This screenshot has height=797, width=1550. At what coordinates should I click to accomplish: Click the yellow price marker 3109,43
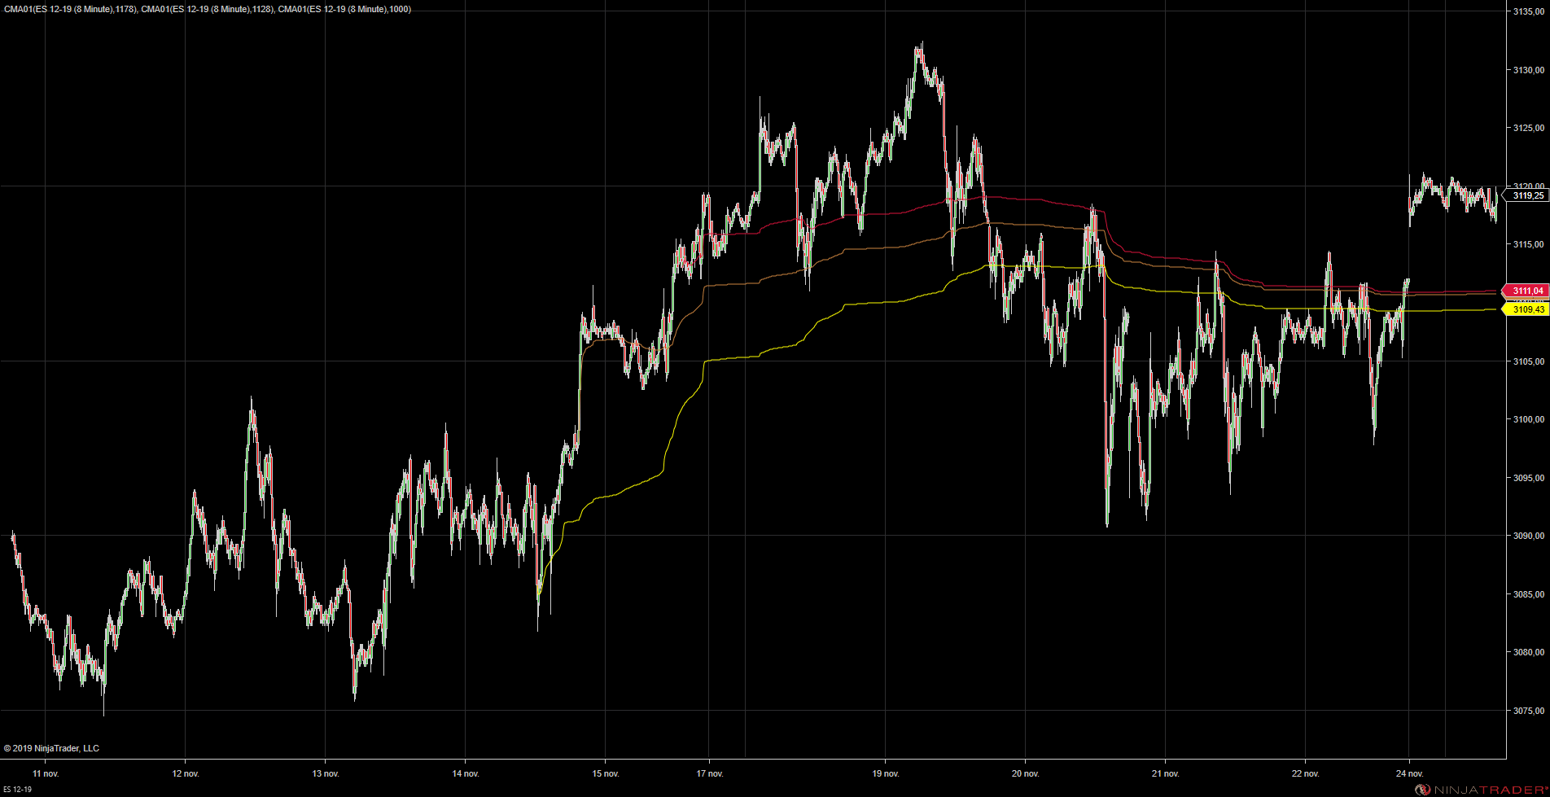(x=1526, y=309)
